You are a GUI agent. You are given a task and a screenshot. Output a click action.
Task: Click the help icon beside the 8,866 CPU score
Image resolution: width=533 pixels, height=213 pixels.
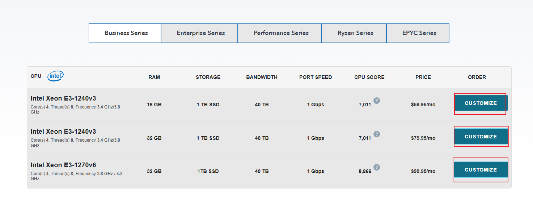tap(377, 167)
